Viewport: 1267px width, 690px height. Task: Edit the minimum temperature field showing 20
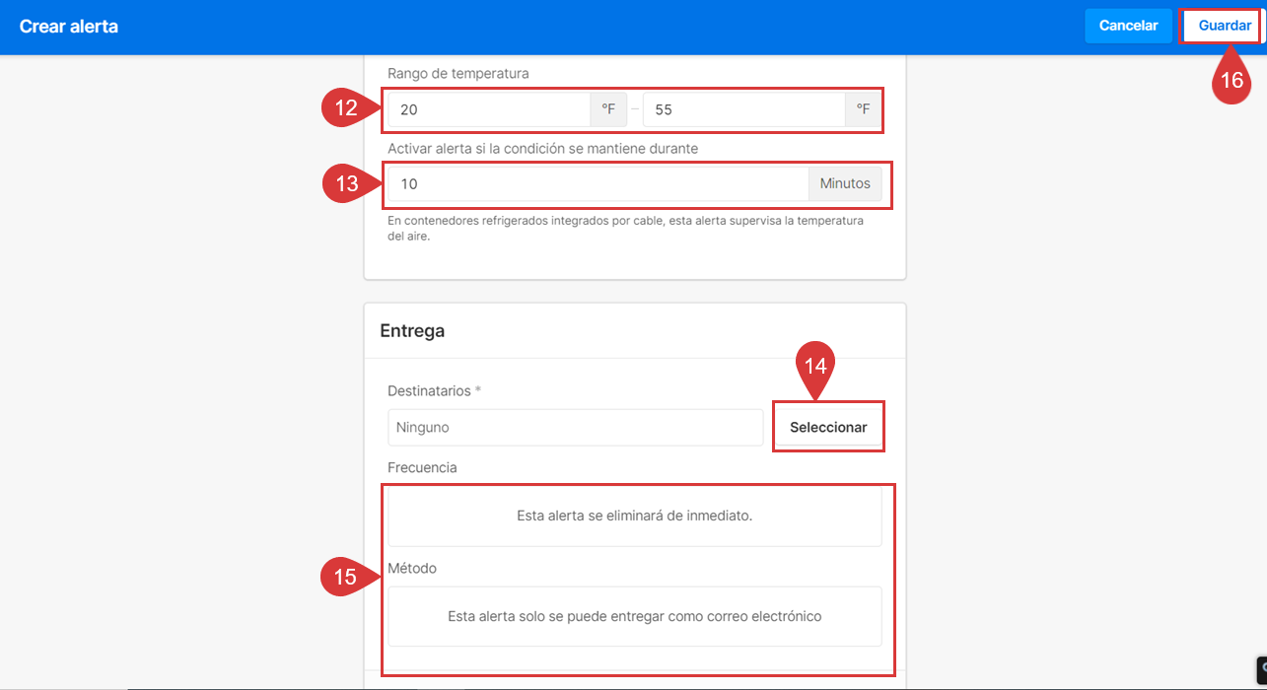click(489, 109)
